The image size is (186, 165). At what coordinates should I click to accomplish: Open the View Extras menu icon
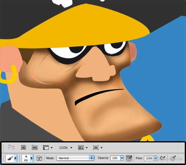coord(47,148)
